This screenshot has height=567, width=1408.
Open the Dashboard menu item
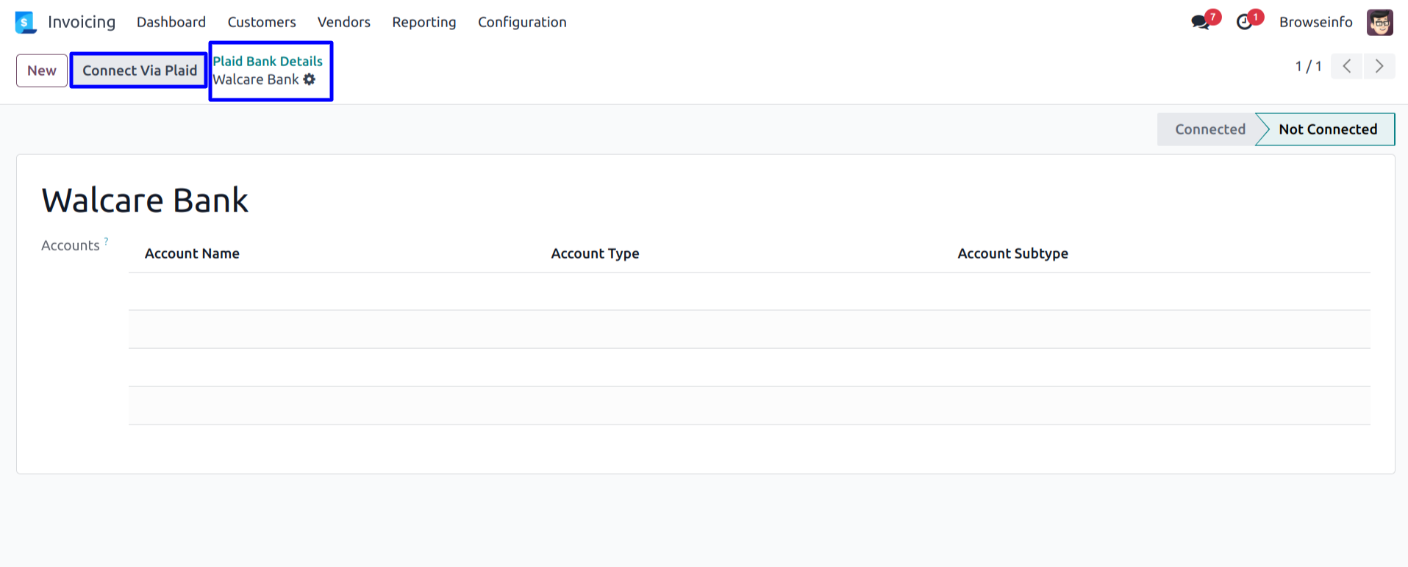point(171,22)
